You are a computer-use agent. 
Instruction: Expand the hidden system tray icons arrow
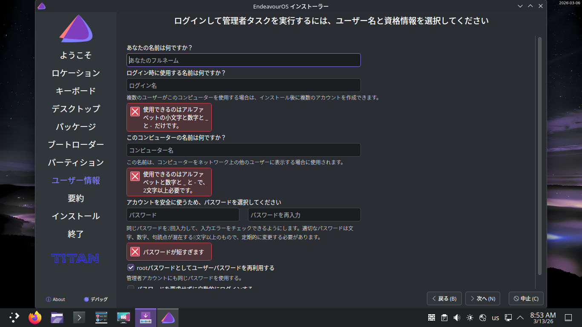[x=520, y=318]
